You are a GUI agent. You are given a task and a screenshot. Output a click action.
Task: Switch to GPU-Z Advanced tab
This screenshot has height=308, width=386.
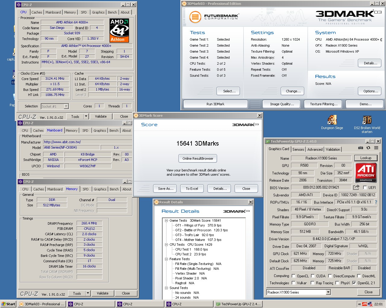click(315, 149)
